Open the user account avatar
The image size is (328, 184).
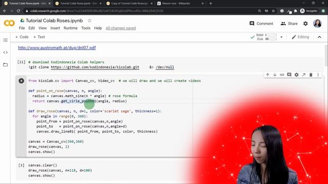tap(317, 24)
